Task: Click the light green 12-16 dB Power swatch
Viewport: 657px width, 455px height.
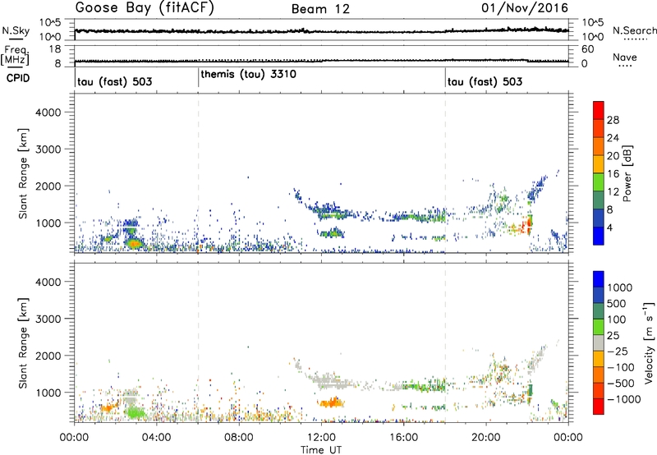Action: pyautogui.click(x=599, y=182)
